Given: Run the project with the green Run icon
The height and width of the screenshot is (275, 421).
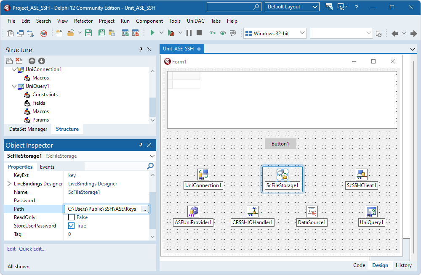Looking at the screenshot, I should tap(152, 32).
